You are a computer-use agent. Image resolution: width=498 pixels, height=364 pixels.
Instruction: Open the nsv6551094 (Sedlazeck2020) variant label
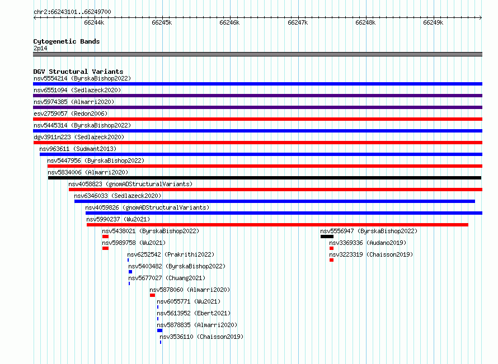tap(77, 90)
